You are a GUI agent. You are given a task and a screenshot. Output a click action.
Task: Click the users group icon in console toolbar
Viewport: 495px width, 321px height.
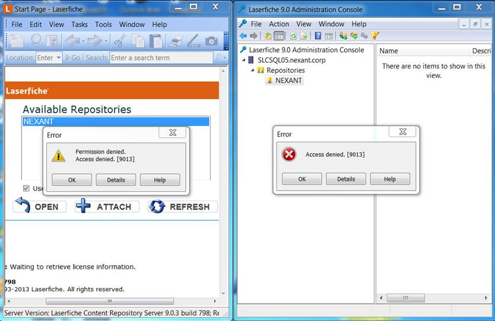pos(343,36)
